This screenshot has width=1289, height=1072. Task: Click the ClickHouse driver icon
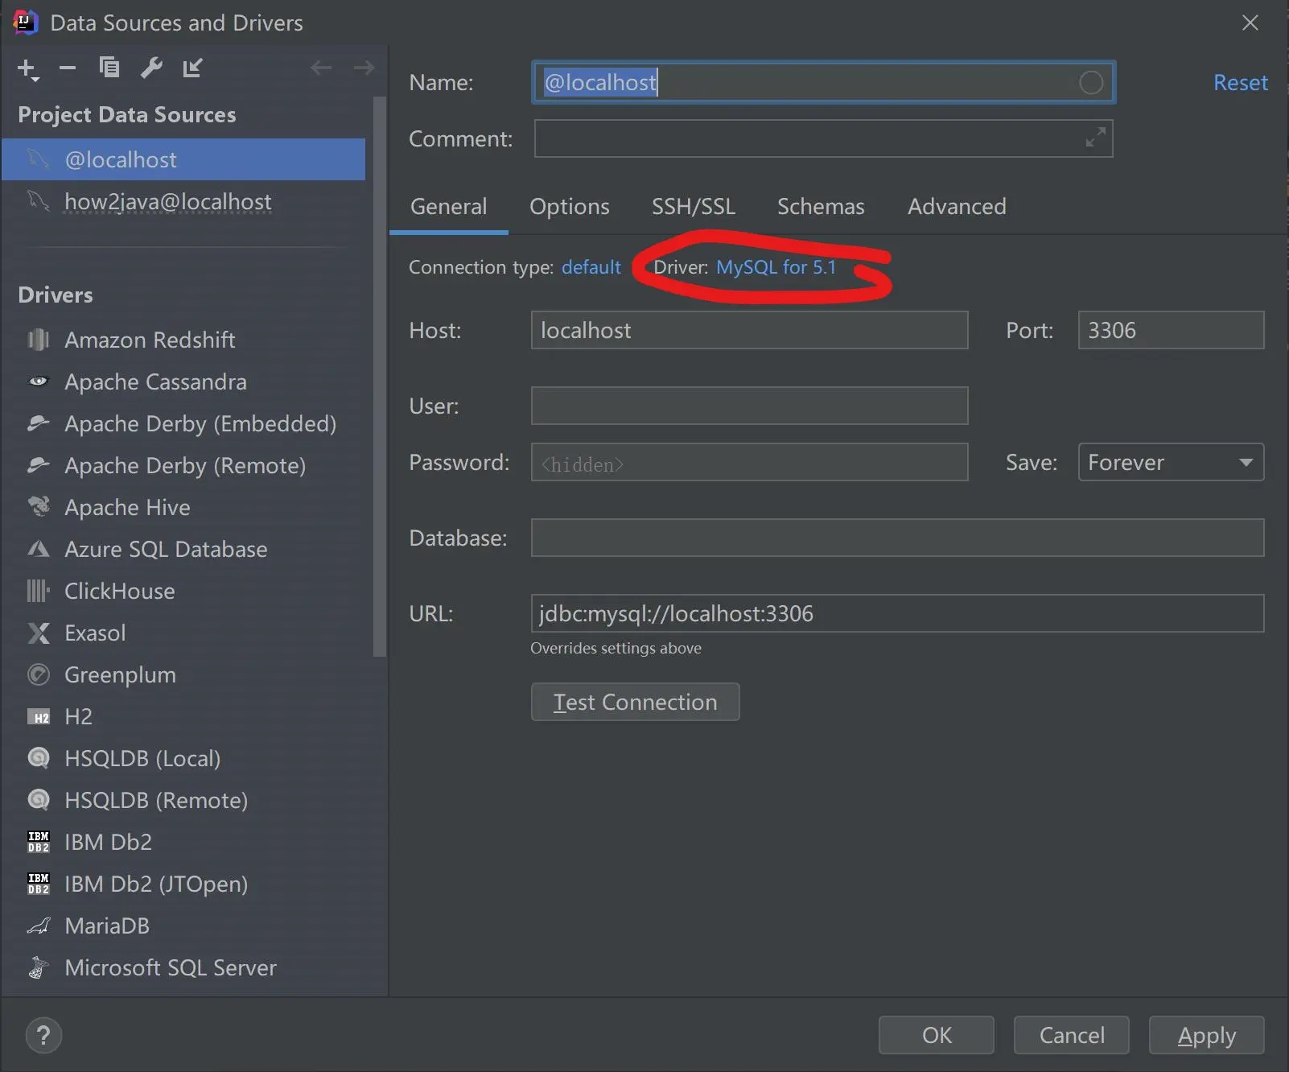click(39, 591)
